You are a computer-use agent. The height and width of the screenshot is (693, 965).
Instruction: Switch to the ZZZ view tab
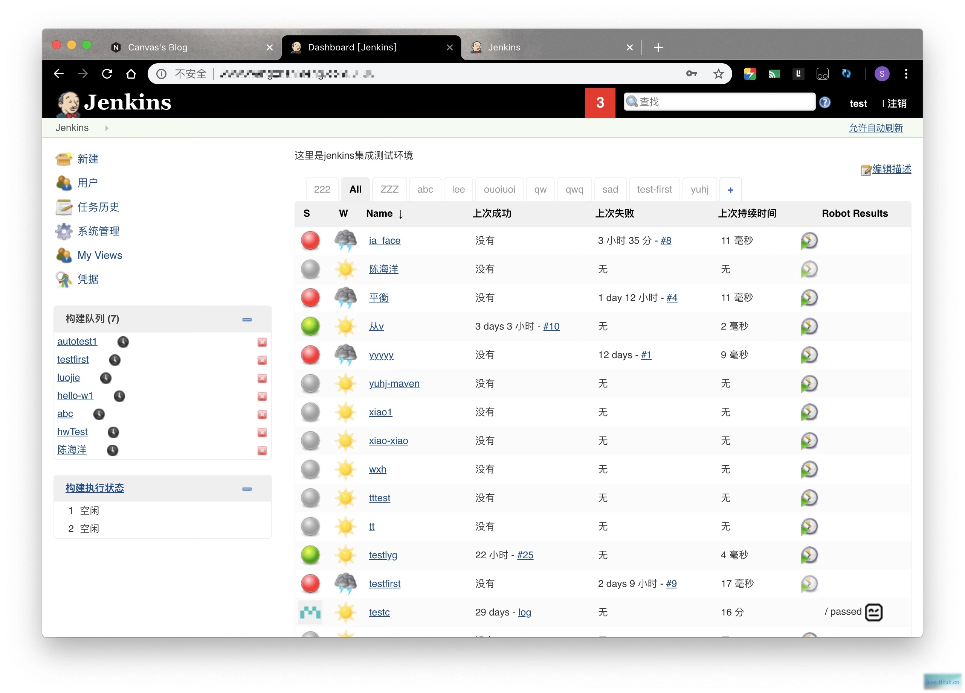point(389,190)
